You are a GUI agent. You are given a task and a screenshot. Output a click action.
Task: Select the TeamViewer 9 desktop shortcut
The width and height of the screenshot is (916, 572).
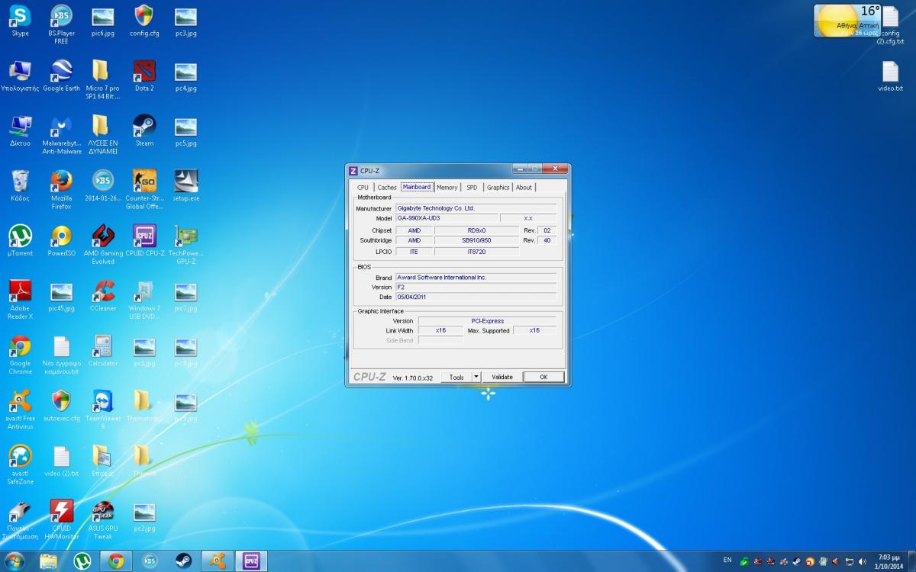pyautogui.click(x=103, y=410)
